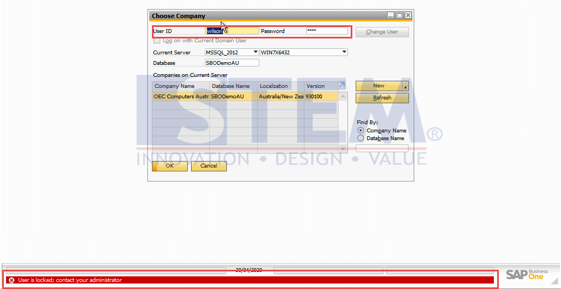
Task: Click the Cancel button
Action: (x=209, y=166)
